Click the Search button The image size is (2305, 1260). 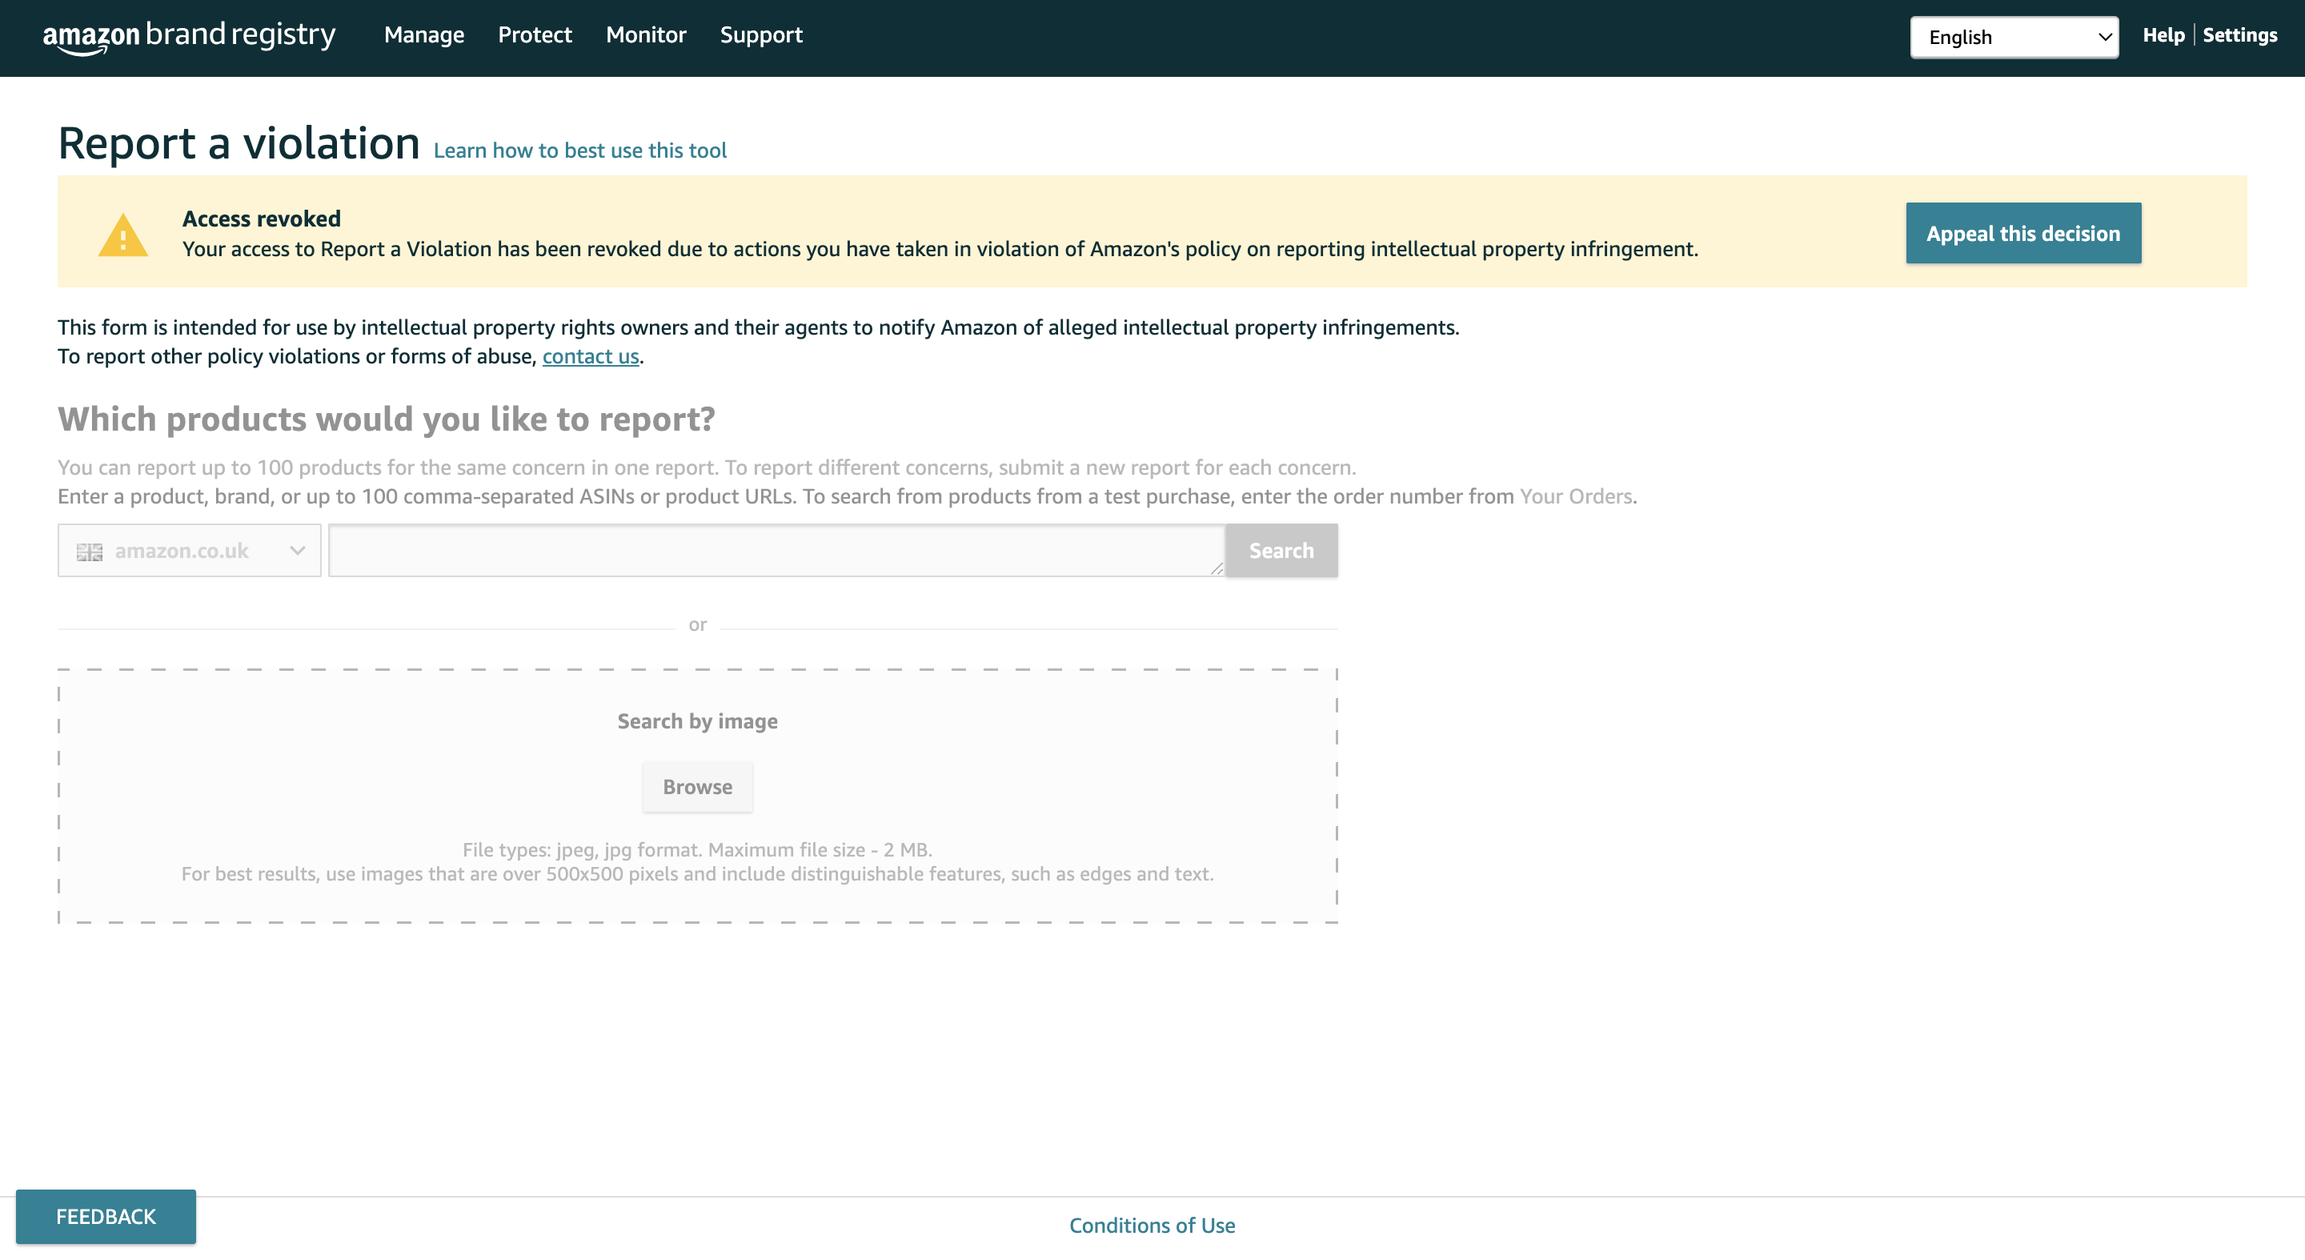tap(1281, 551)
